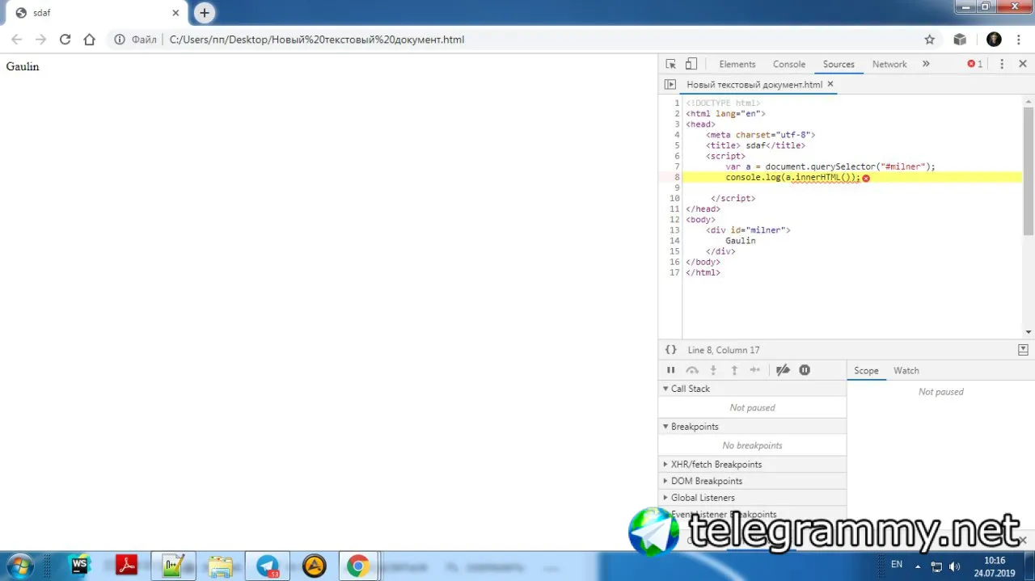The height and width of the screenshot is (581, 1035).
Task: Go forward in browser history
Action: (40, 40)
